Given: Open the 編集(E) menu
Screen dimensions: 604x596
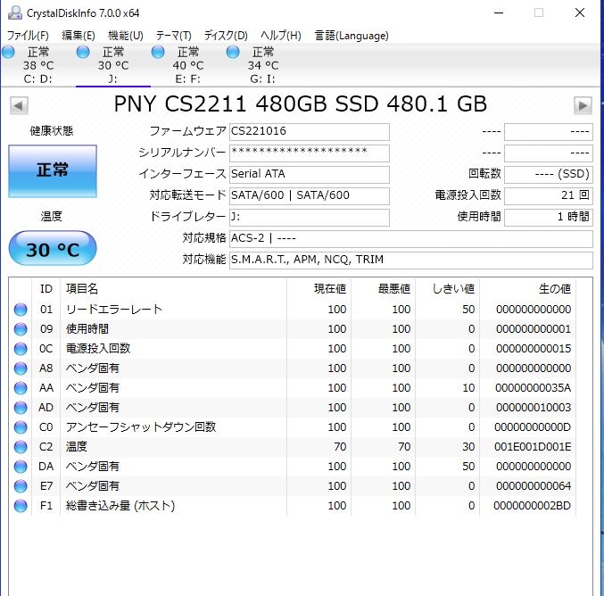Looking at the screenshot, I should pyautogui.click(x=79, y=36).
